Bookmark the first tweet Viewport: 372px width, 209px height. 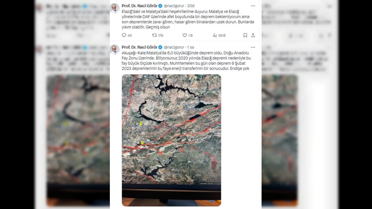click(x=245, y=35)
